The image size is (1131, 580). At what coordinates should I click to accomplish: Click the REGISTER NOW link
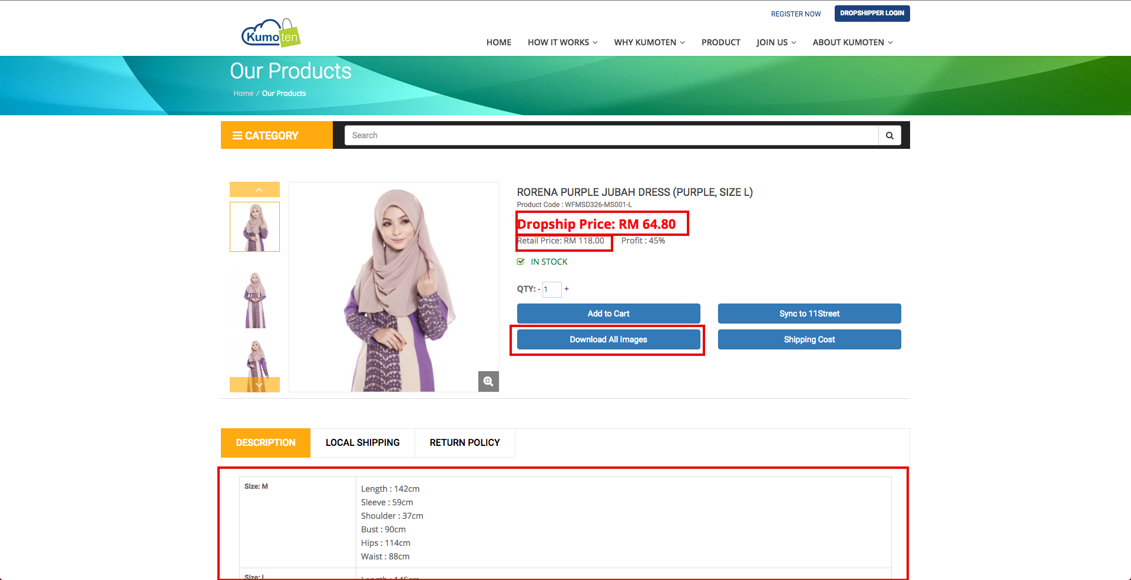(x=796, y=14)
